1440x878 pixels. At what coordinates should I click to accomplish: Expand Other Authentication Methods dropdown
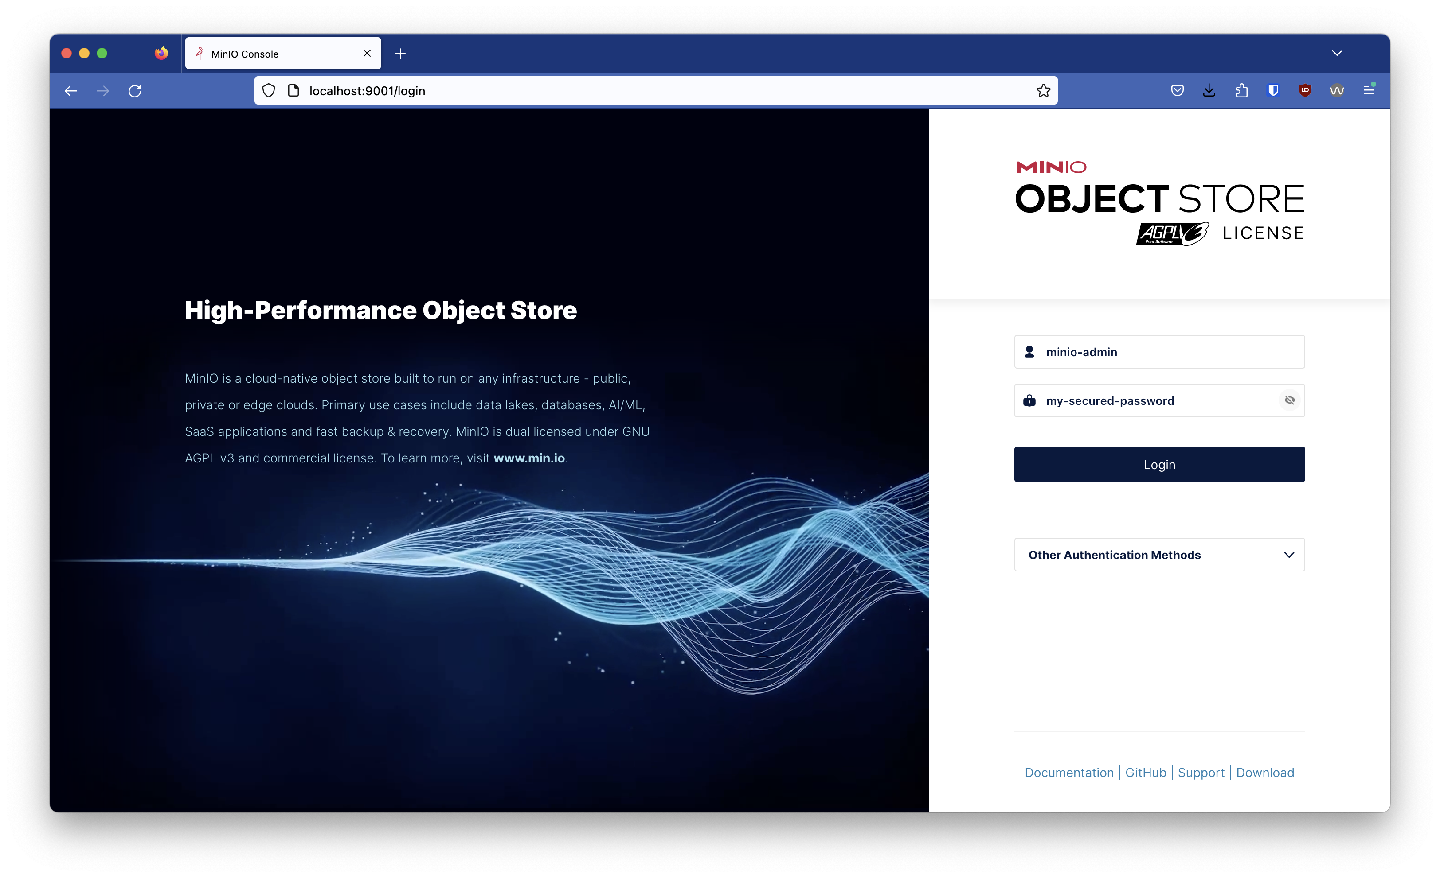pyautogui.click(x=1159, y=555)
